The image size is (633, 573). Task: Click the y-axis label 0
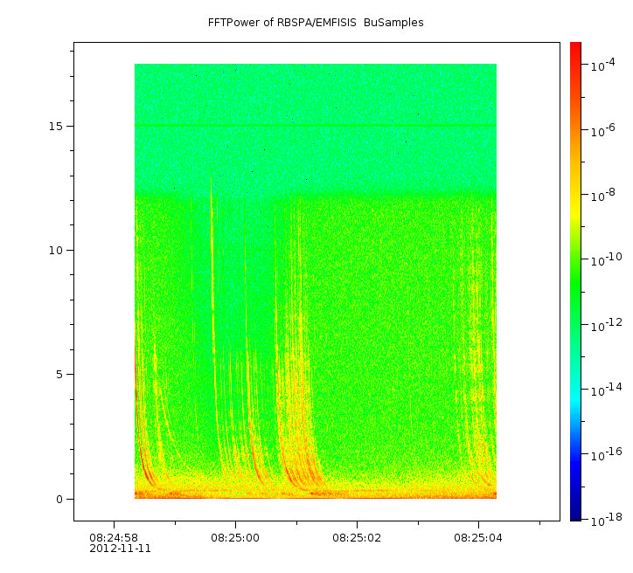(59, 500)
